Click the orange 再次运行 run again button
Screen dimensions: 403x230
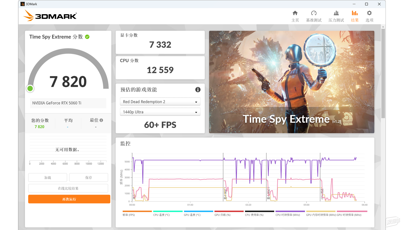point(69,199)
